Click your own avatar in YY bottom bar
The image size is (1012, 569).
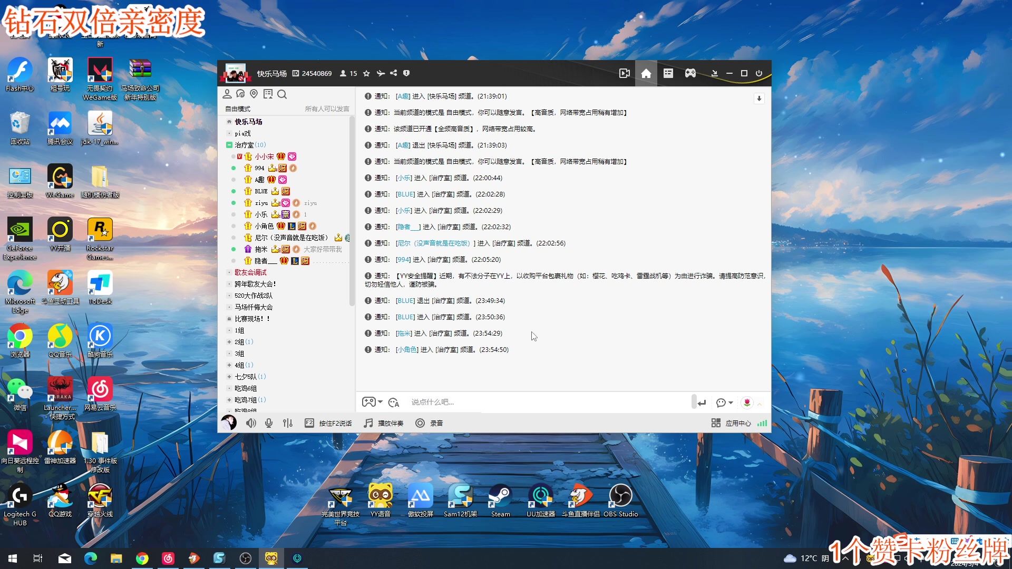[229, 423]
